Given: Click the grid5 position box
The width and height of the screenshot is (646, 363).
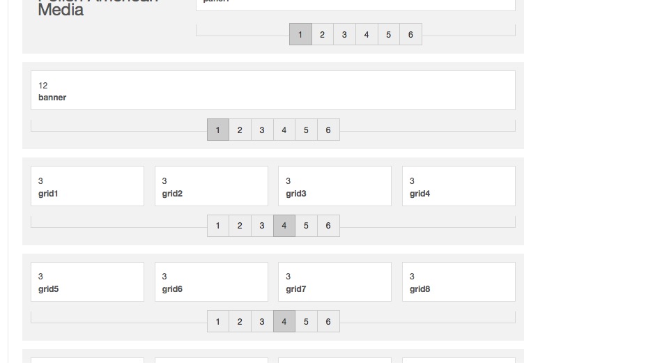Looking at the screenshot, I should (x=87, y=281).
